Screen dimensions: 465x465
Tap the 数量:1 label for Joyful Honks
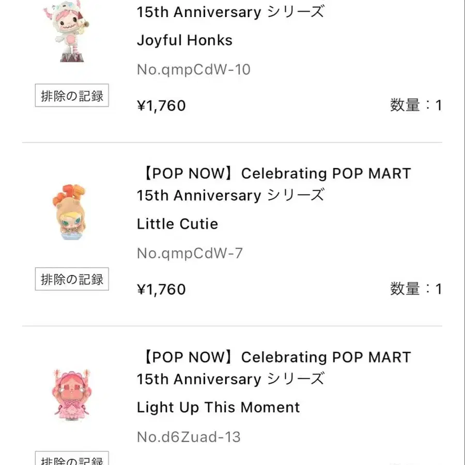(x=416, y=105)
